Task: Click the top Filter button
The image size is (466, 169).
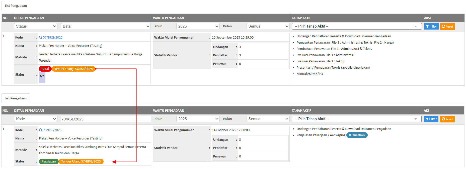Action: coord(431,27)
